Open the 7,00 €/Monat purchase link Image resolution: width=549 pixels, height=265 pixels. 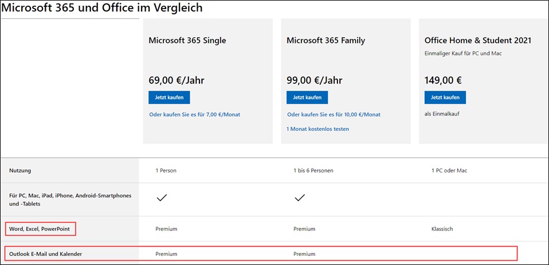[x=195, y=115]
